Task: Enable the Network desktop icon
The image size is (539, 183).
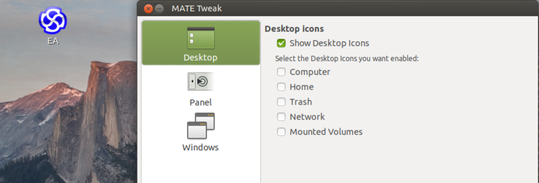Action: click(281, 117)
